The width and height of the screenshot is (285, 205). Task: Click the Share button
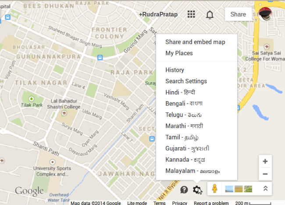(x=238, y=14)
